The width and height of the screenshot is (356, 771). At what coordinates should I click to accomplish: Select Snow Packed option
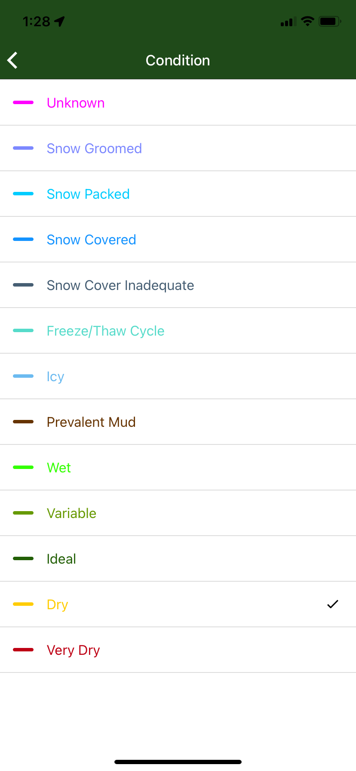click(x=178, y=194)
